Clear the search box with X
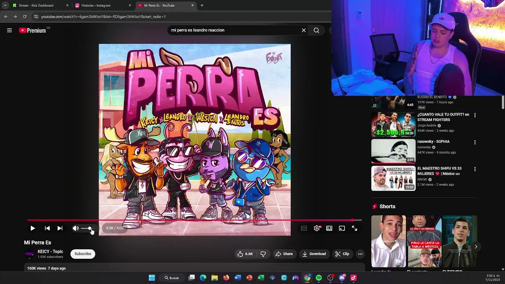The height and width of the screenshot is (284, 505). (304, 30)
